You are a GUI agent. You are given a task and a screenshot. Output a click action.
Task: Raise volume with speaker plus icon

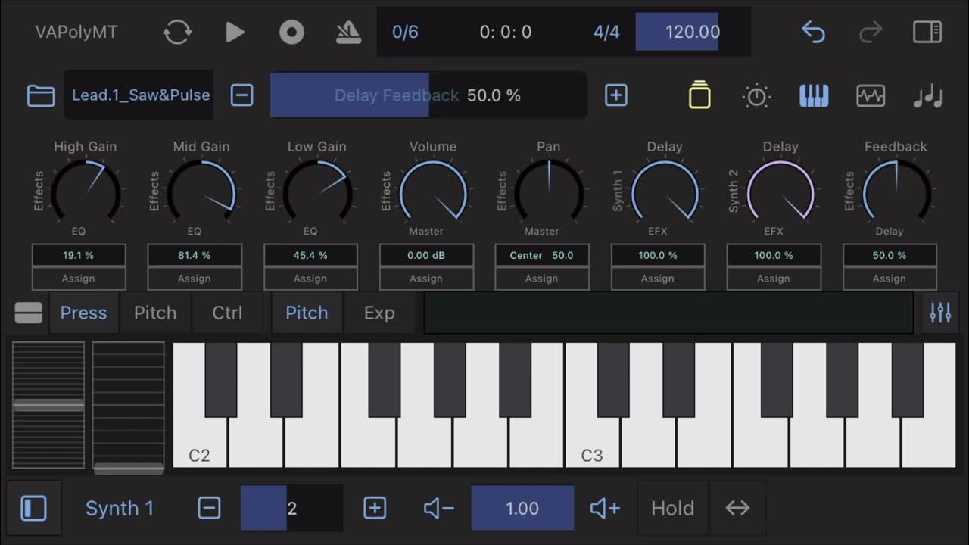[605, 509]
